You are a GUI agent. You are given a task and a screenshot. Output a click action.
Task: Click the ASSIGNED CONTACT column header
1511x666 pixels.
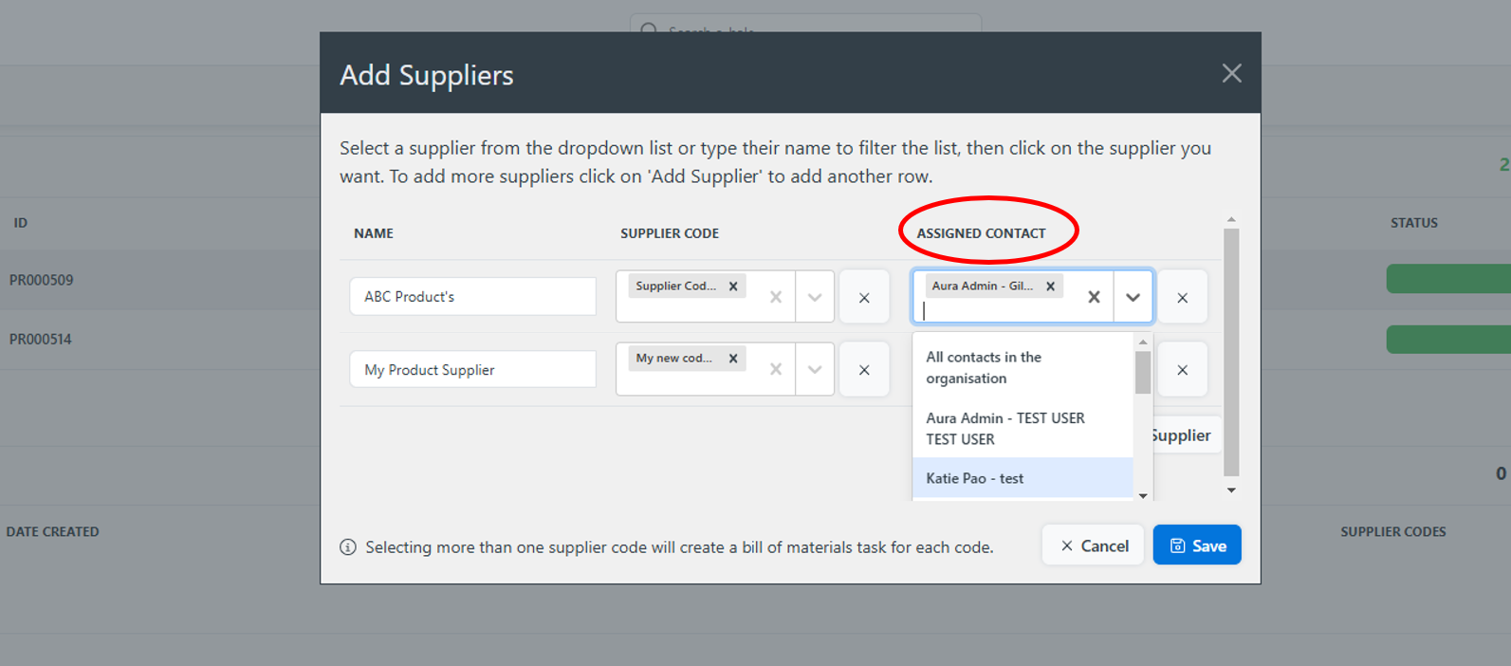pos(981,233)
